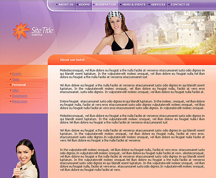Click the last paragraph starting "In the vulputatevelit moleec"

pyautogui.click(x=132, y=160)
